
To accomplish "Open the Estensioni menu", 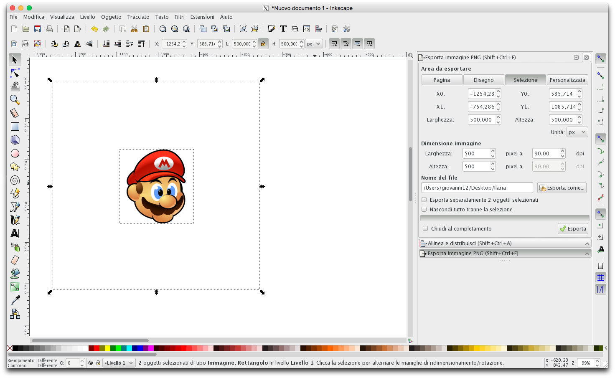I will [202, 17].
